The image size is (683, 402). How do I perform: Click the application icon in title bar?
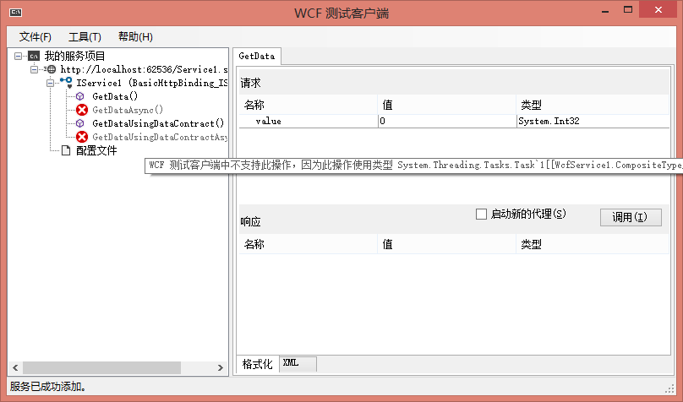[16, 12]
